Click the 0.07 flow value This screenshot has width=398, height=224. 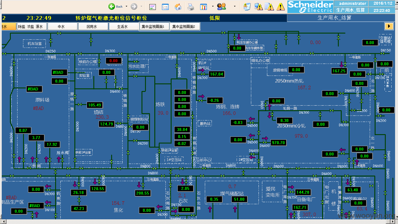pos(23,130)
